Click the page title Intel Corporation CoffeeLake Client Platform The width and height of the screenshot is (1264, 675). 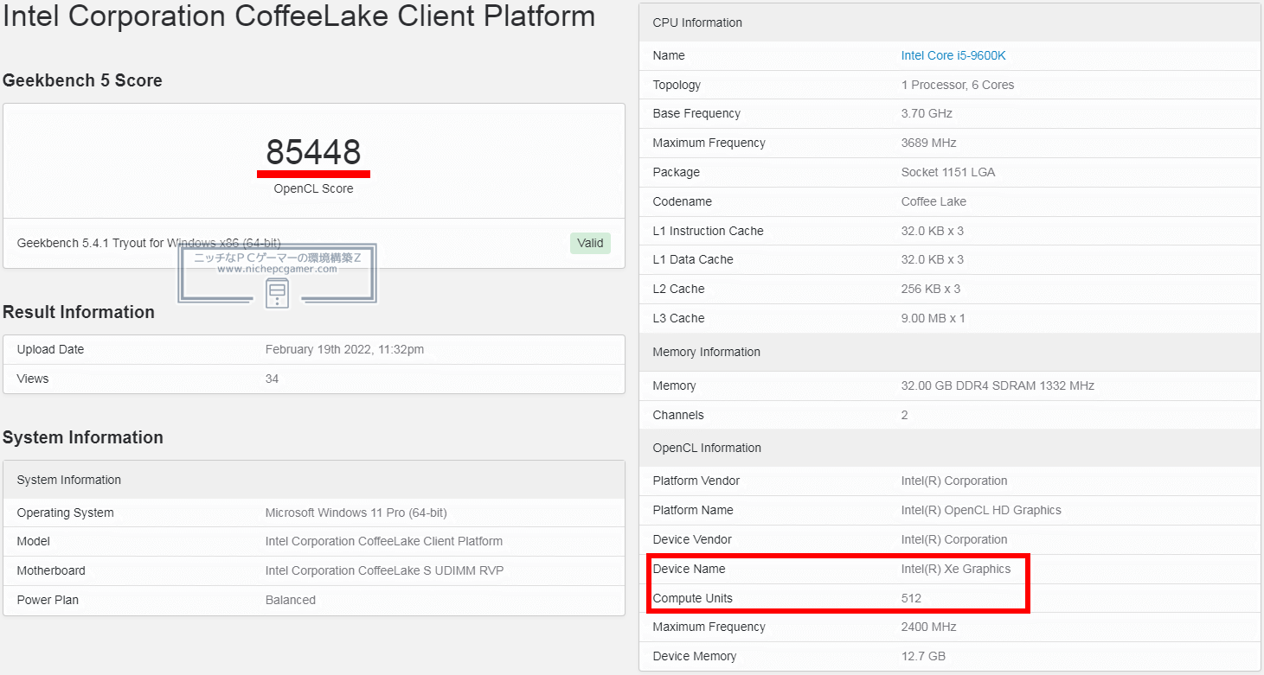[x=299, y=16]
